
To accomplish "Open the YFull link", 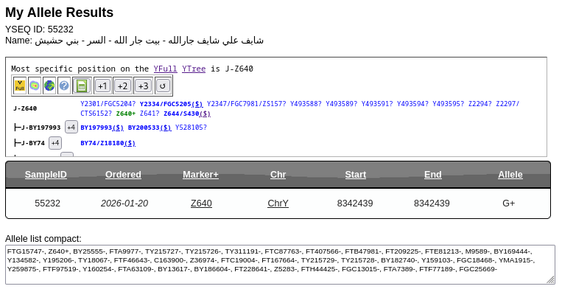I will 165,69.
